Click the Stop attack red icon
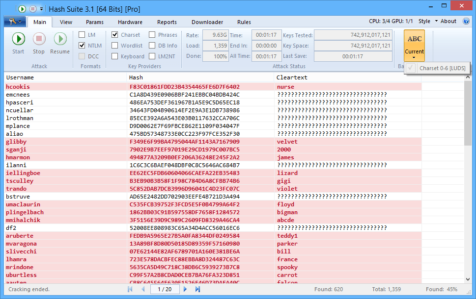Screen dimensions: 476x299 pos(39,39)
